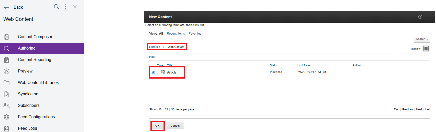Click the Preview play icon
Screen dimensions: 436x132
(x=7, y=71)
